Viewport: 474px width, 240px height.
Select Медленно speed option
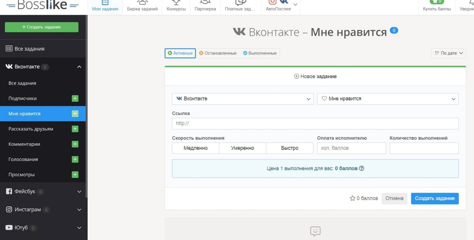pyautogui.click(x=196, y=148)
